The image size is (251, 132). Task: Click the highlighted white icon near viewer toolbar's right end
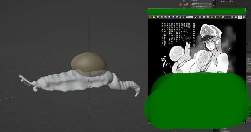tap(240, 17)
